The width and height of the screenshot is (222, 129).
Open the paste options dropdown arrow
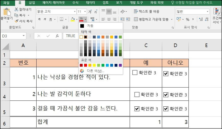7,22
